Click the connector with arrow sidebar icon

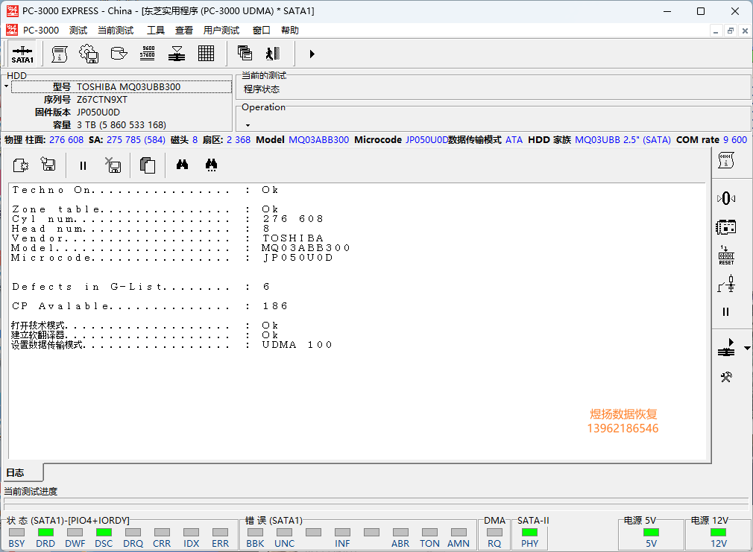726,348
